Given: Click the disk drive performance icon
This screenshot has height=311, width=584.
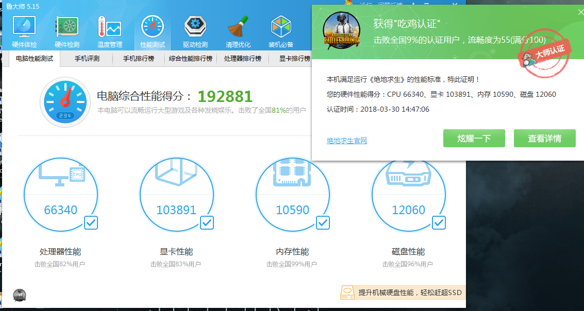Looking at the screenshot, I should coord(409,174).
